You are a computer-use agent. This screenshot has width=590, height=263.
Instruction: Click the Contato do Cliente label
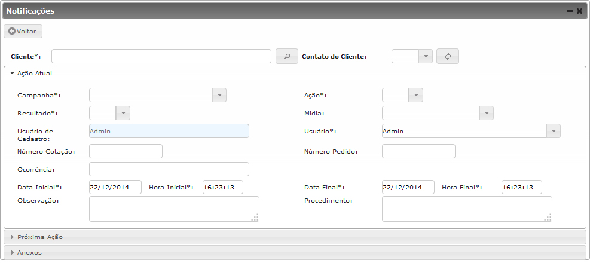pyautogui.click(x=334, y=57)
